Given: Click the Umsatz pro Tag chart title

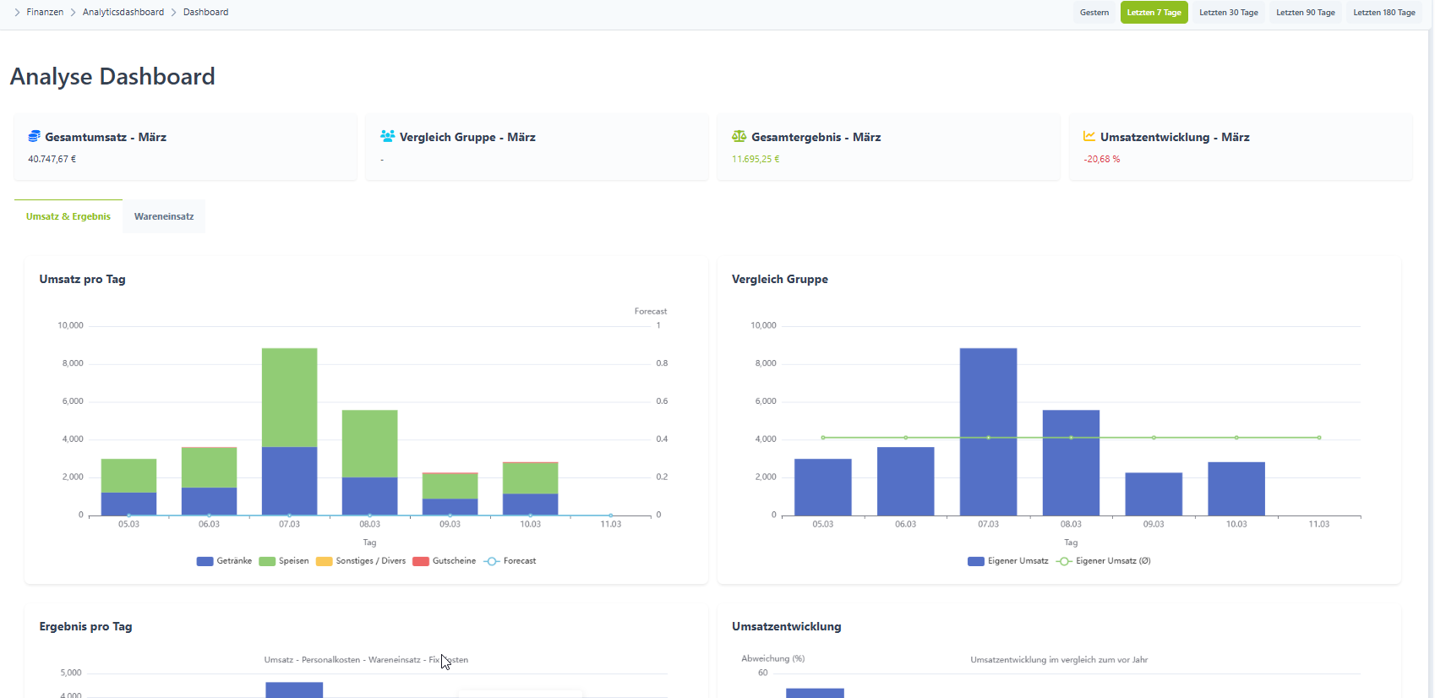Looking at the screenshot, I should click(82, 279).
